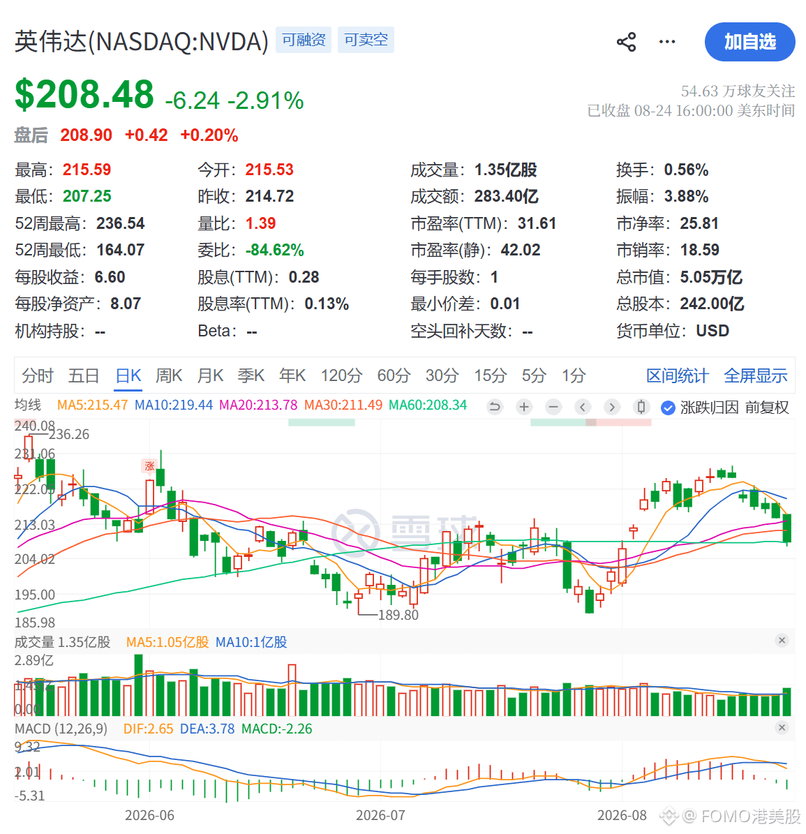Click the 成交量 value 1.35亿股
Viewport: 806px width, 834px height.
pyautogui.click(x=506, y=170)
